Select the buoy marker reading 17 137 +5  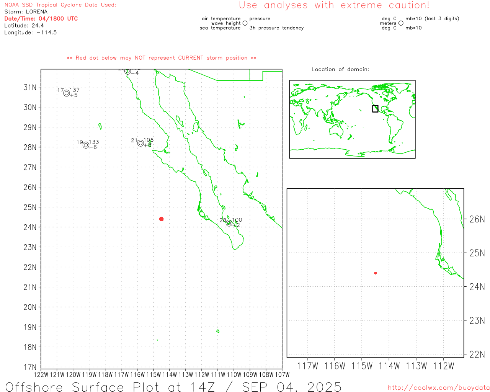coord(67,93)
